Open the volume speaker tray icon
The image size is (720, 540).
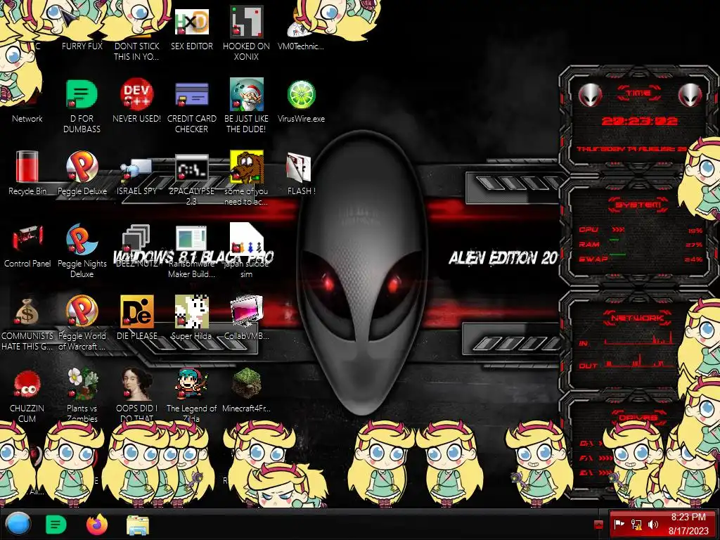(x=653, y=524)
